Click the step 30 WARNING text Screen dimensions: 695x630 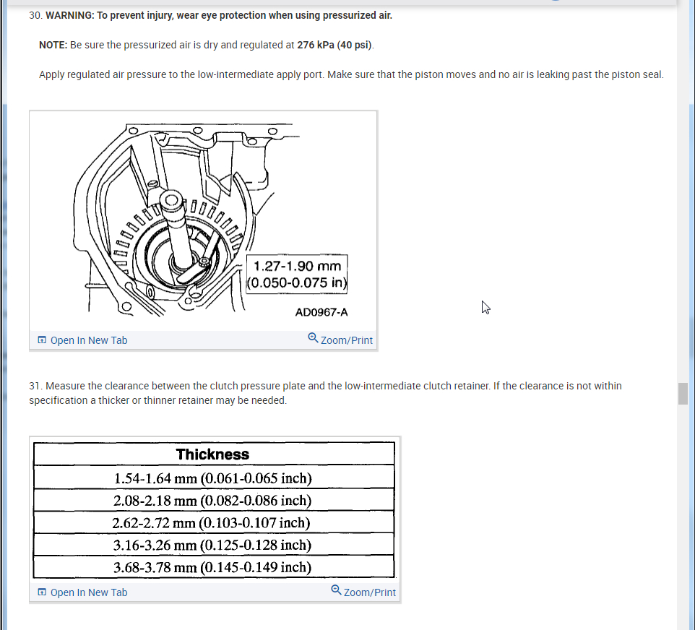click(x=219, y=15)
